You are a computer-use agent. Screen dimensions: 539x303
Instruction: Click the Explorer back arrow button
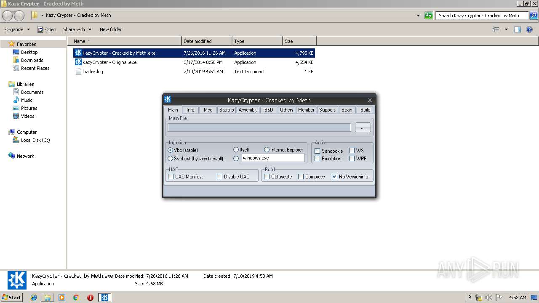(8, 16)
